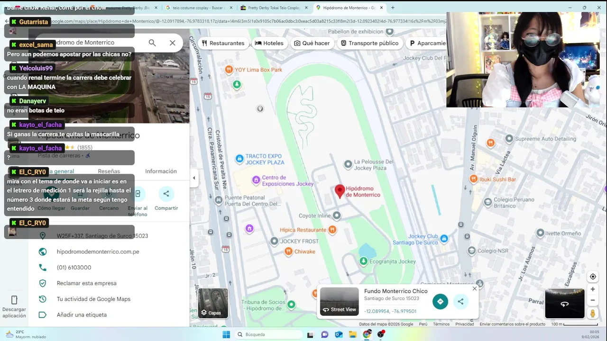This screenshot has height=341, width=607.
Task: Click the Pegman Street View icon
Action: tap(593, 314)
